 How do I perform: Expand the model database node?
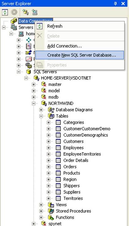coord(34,91)
